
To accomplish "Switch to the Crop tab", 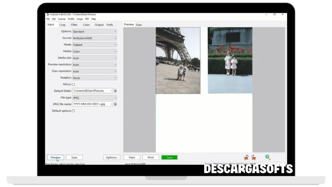I will tap(62, 25).
